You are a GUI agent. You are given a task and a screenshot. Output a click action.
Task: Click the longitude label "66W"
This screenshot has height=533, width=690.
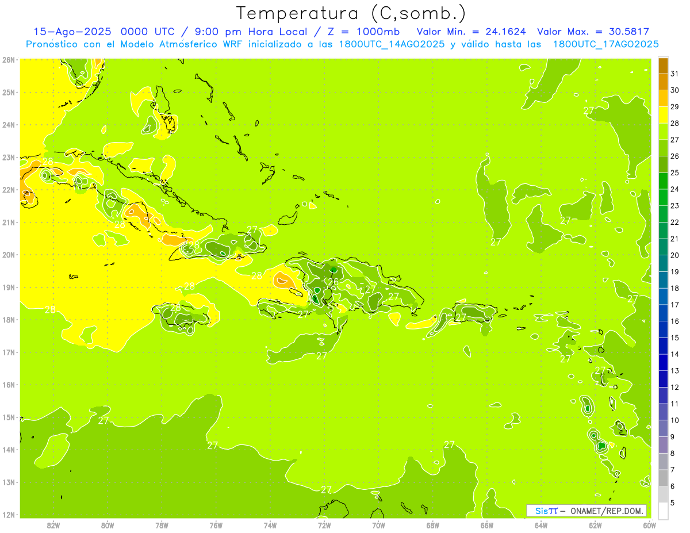click(487, 525)
